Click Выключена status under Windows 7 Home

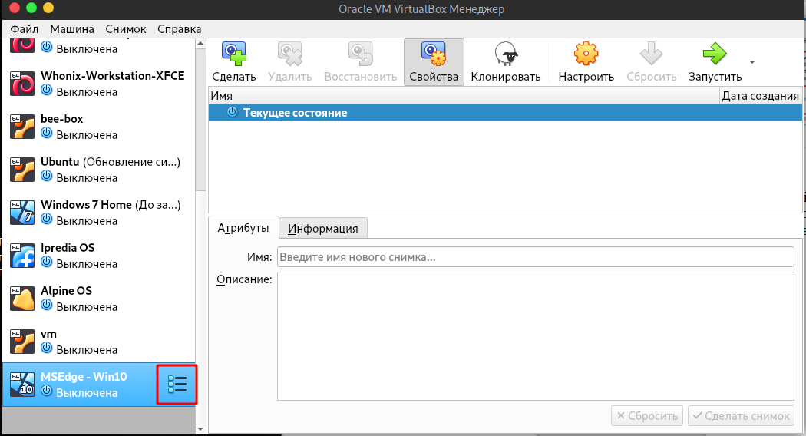tap(87, 221)
